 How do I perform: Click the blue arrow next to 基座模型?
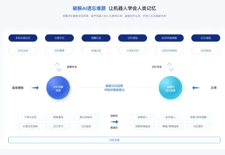coord(35,87)
